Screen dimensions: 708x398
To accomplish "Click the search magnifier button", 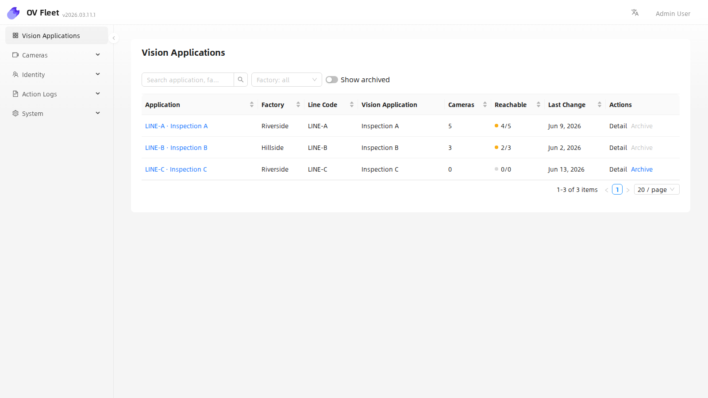I will 241,80.
